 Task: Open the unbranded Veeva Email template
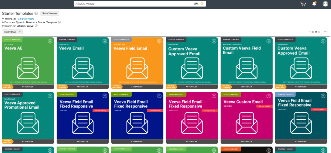[x=83, y=63]
